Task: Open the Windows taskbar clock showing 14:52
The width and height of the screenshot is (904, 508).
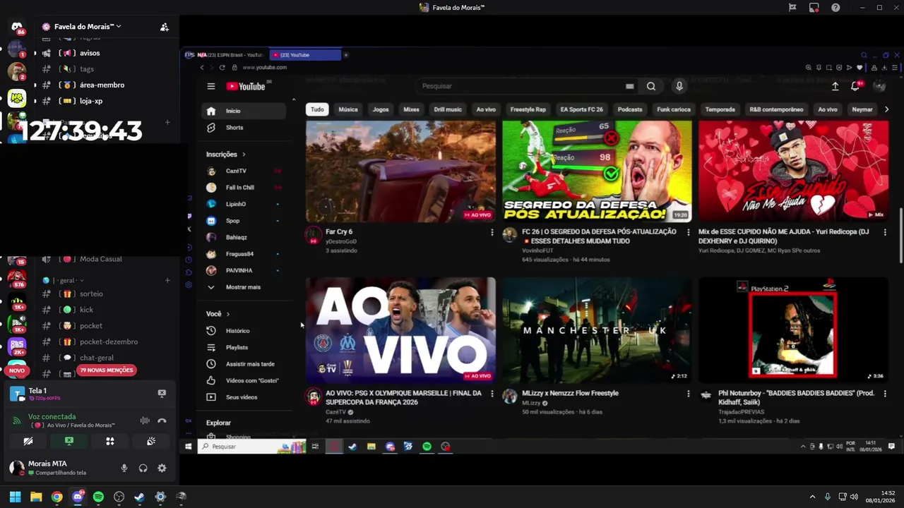Action: [881, 497]
